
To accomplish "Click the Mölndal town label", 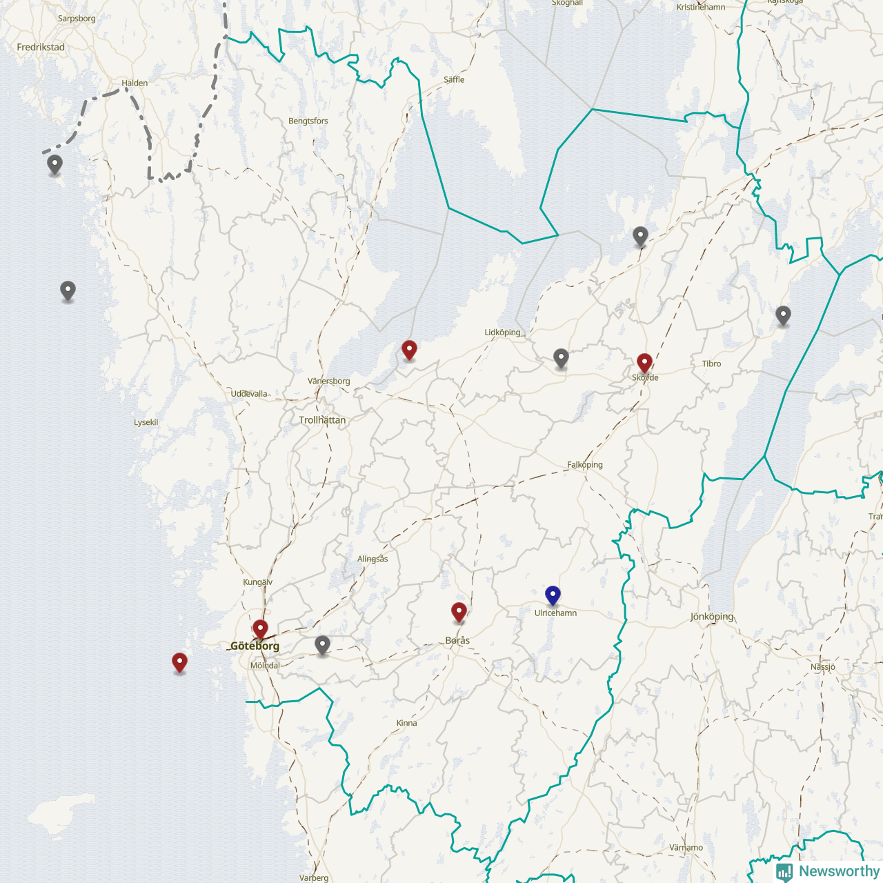I will [265, 666].
